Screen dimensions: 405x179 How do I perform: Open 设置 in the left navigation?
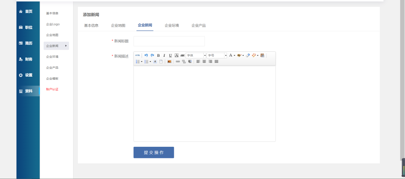pyautogui.click(x=28, y=75)
